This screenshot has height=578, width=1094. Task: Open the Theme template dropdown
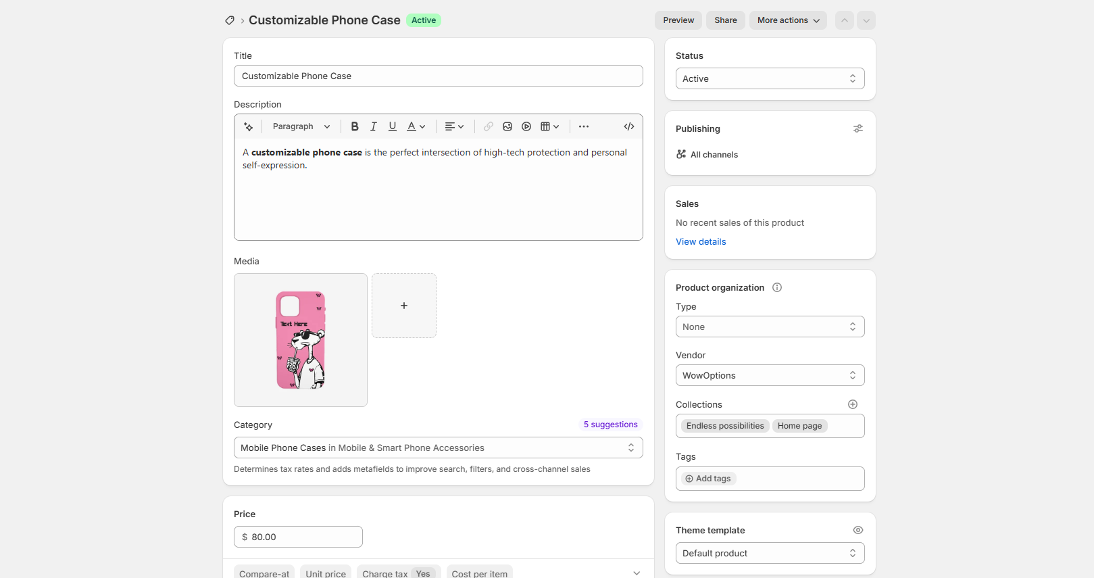[770, 553]
